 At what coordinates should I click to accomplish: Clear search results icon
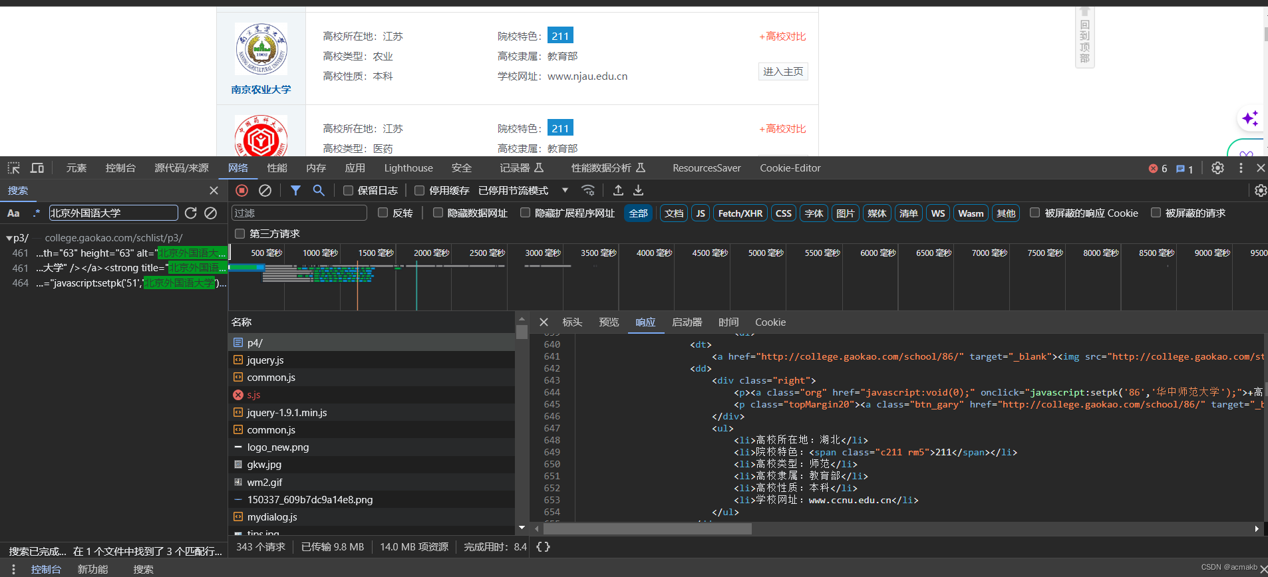pyautogui.click(x=211, y=213)
